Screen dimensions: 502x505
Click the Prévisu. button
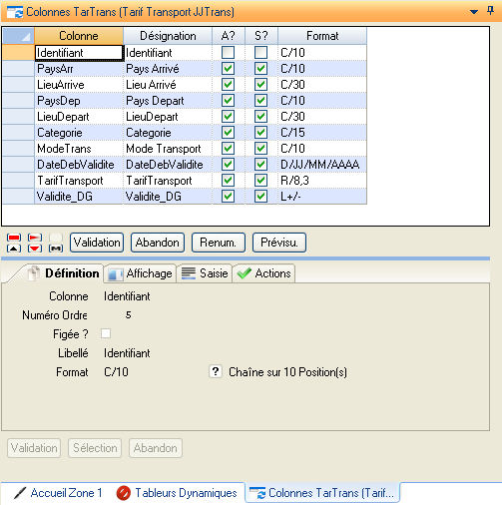click(279, 243)
